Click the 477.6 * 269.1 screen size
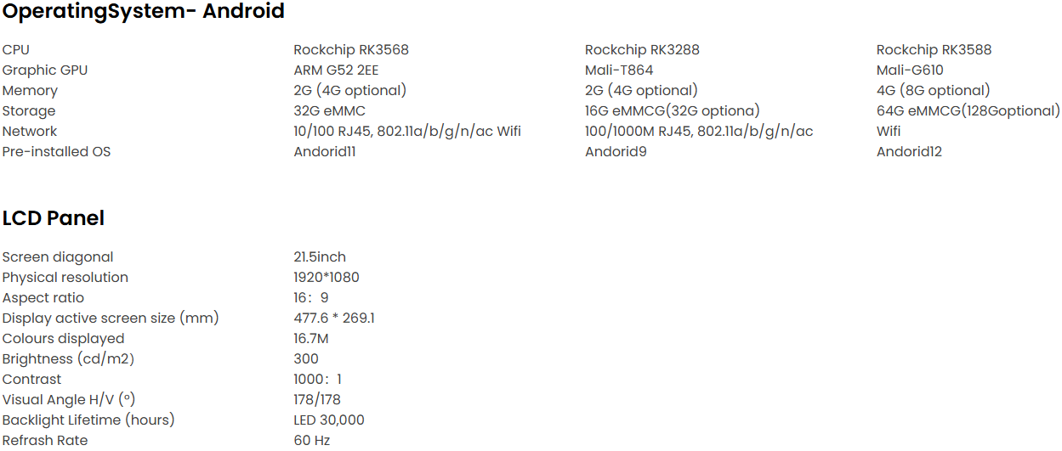This screenshot has width=1062, height=451. tap(334, 319)
